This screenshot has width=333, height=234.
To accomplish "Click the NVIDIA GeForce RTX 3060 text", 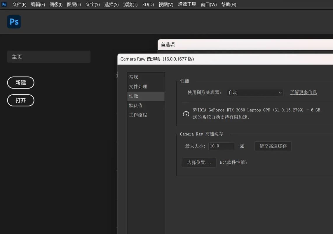I will coord(256,110).
